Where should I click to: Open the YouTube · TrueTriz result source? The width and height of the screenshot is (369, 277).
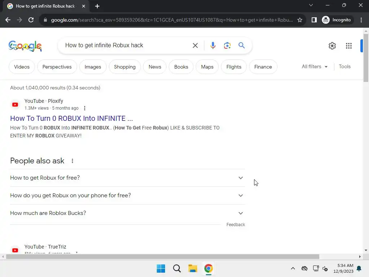45,247
